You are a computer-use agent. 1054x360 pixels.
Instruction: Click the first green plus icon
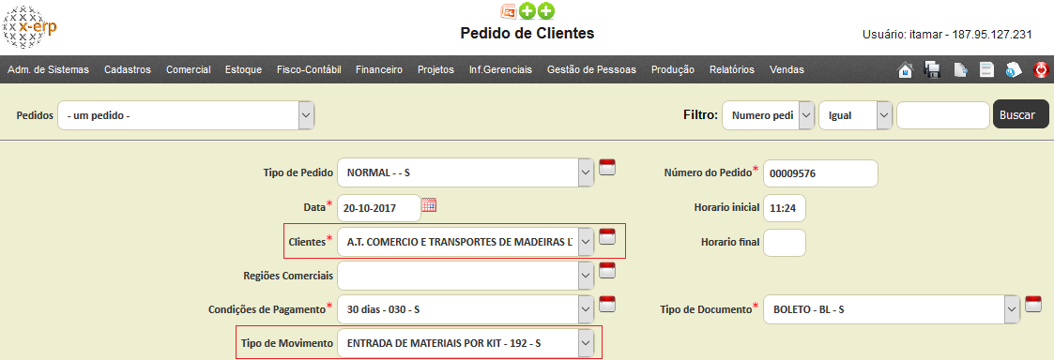point(527,10)
